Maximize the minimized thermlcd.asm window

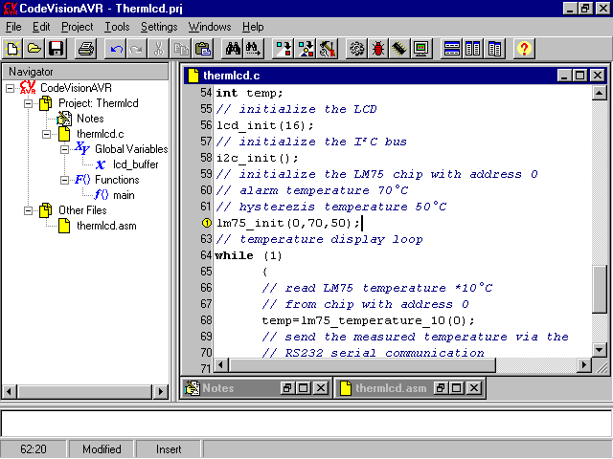(x=457, y=388)
